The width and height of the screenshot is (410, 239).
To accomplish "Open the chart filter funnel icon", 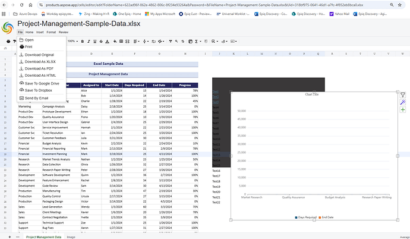I will click(403, 95).
